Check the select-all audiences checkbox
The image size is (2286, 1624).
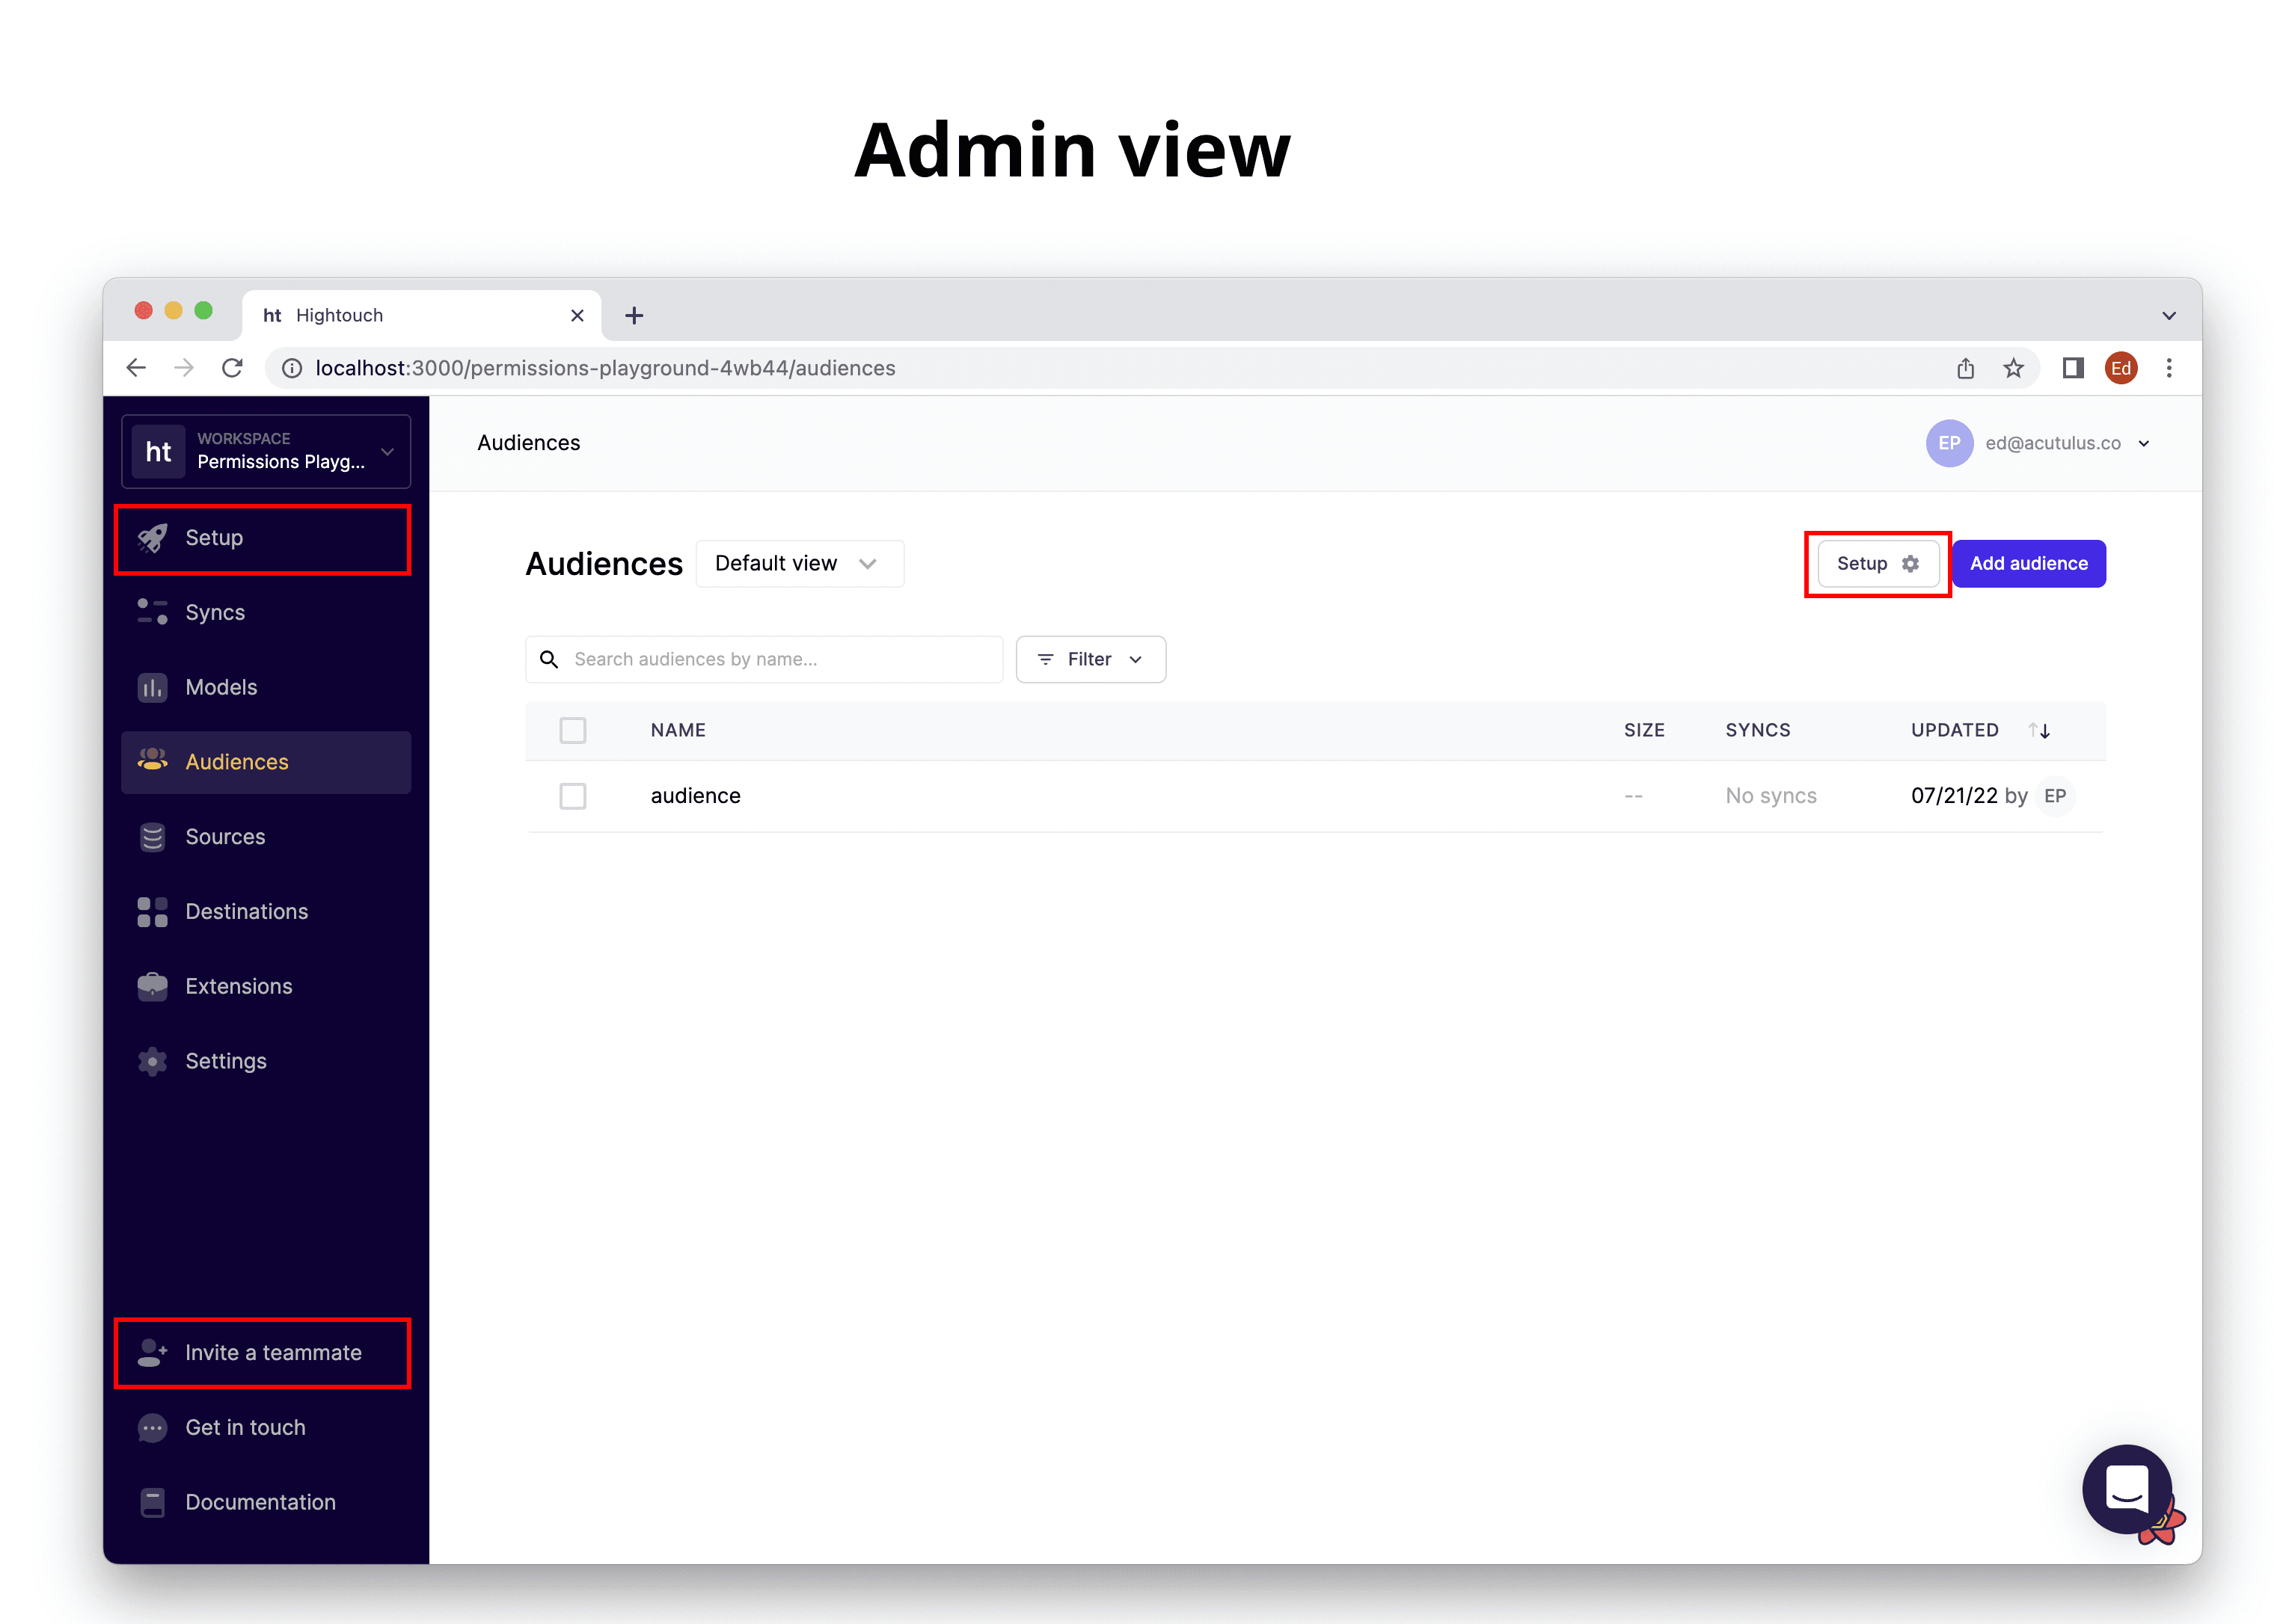tap(573, 730)
